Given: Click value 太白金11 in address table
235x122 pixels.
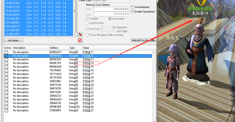Looking at the screenshot, I should [x=88, y=52].
